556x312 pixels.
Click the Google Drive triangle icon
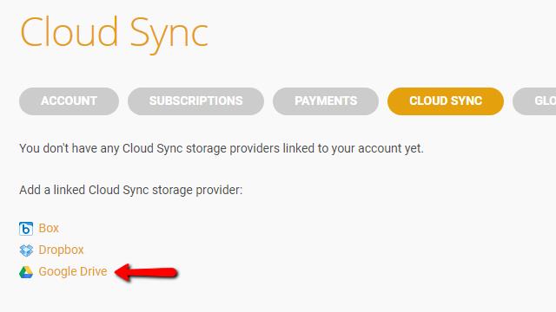click(26, 272)
